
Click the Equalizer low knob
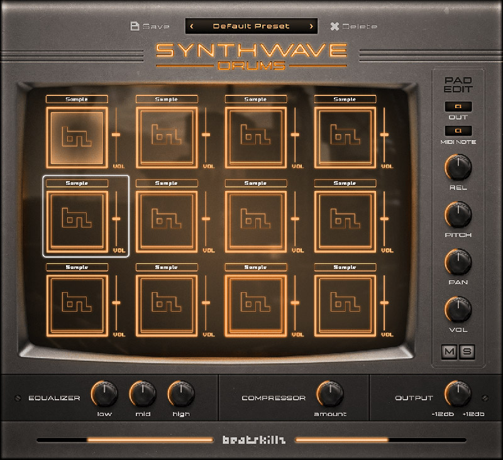tap(104, 393)
